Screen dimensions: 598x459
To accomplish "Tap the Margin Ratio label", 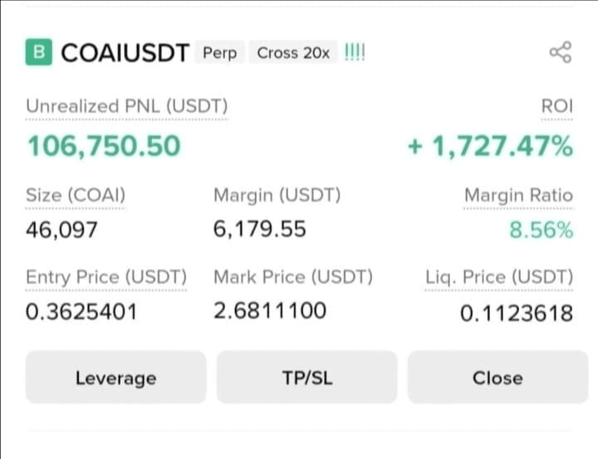I will click(x=518, y=195).
